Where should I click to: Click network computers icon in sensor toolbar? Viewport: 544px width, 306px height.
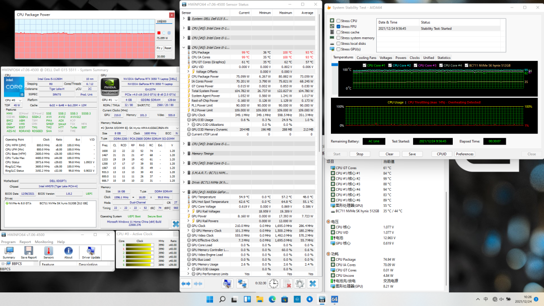coord(242,283)
